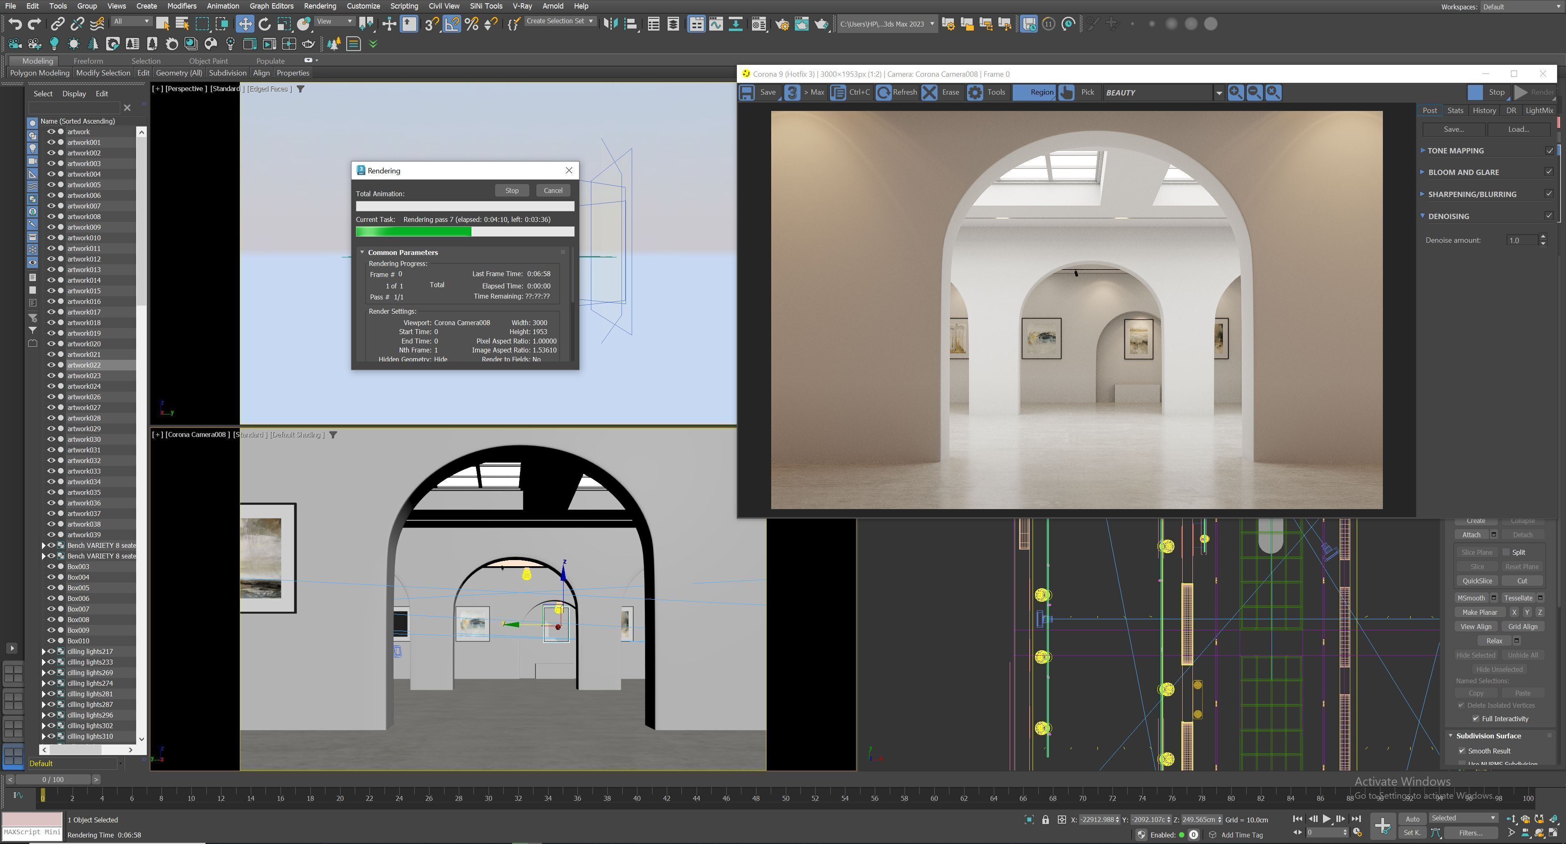Toggle the Bloom and Glare checkbox
Screen dimensions: 1566x844
tap(1549, 172)
